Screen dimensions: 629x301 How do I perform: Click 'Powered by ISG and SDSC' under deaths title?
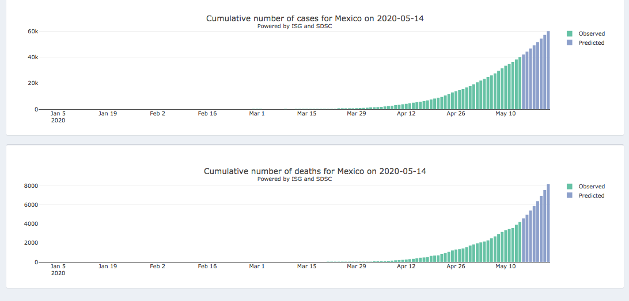(x=294, y=179)
